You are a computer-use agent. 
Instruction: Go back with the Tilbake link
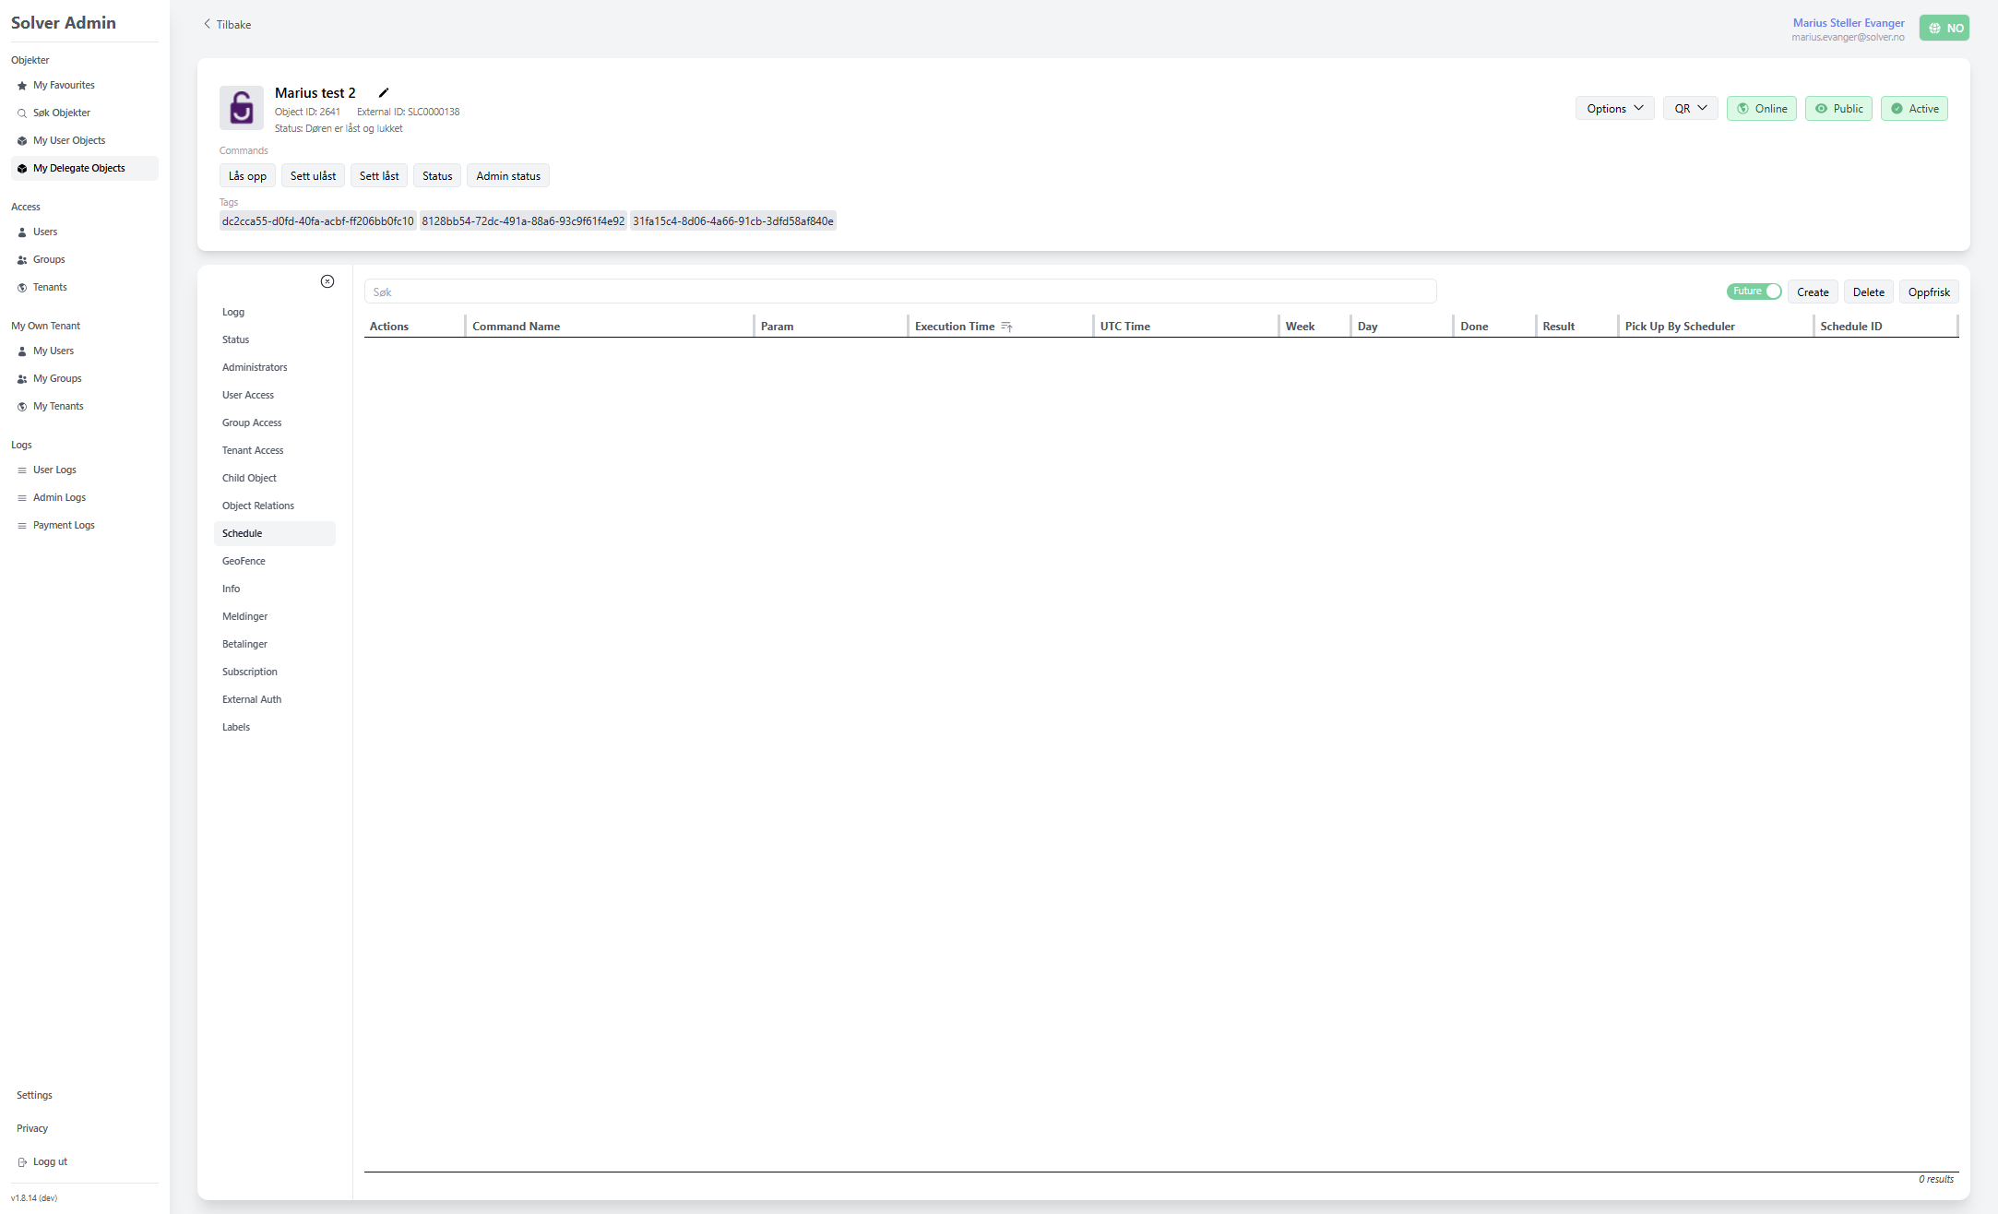click(x=227, y=25)
